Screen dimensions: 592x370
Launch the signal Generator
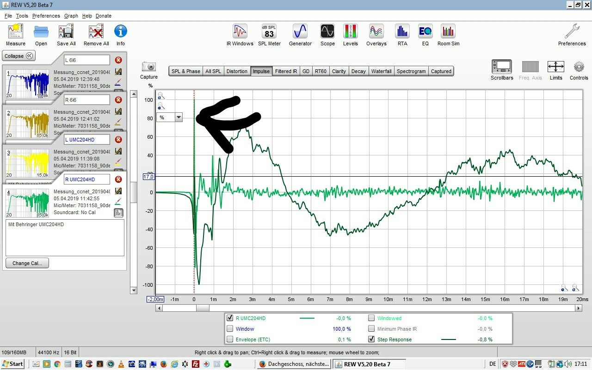[300, 32]
